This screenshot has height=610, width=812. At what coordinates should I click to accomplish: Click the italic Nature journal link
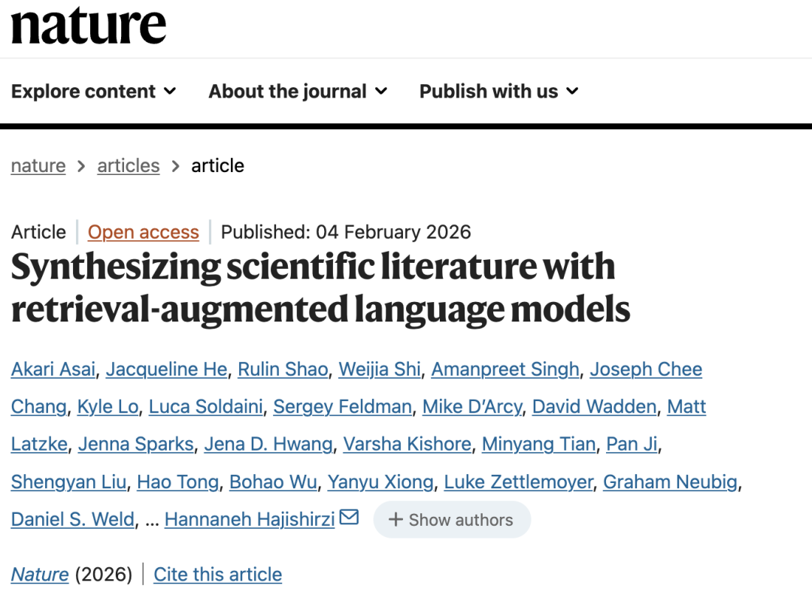click(40, 575)
